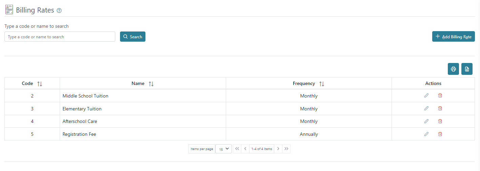Open the items per page dropdown

(x=223, y=149)
